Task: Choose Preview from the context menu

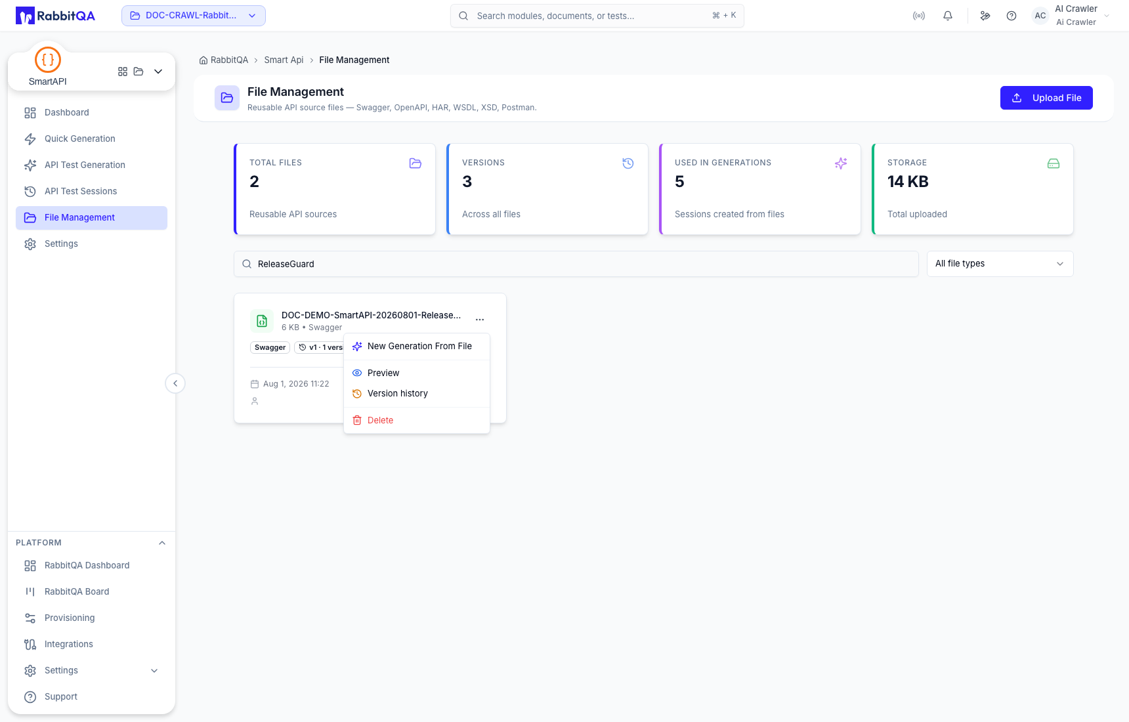Action: (417, 373)
